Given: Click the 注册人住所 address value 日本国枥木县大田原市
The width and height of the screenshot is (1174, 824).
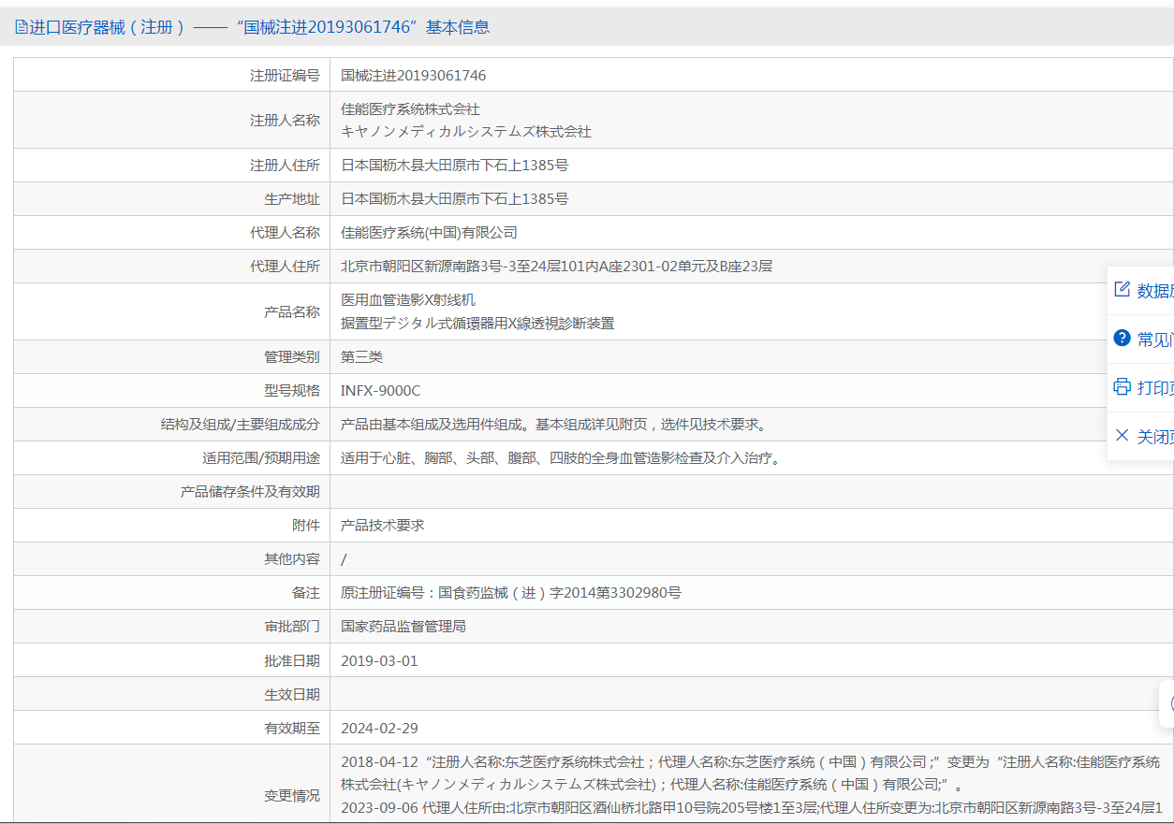Looking at the screenshot, I should (454, 165).
